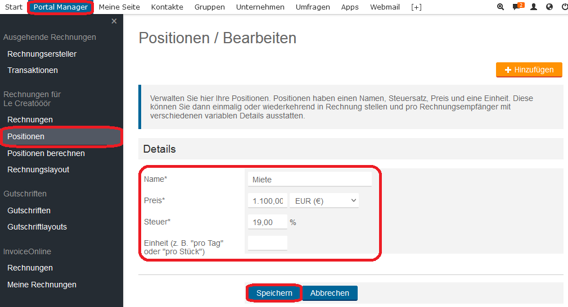Click the Speichern button
The image size is (568, 307).
[274, 293]
